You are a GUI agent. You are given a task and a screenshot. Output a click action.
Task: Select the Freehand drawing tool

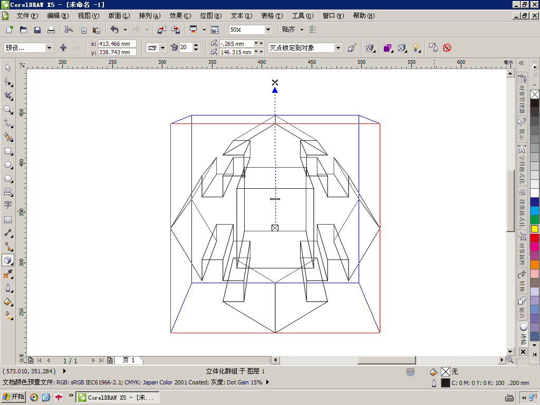pos(8,123)
